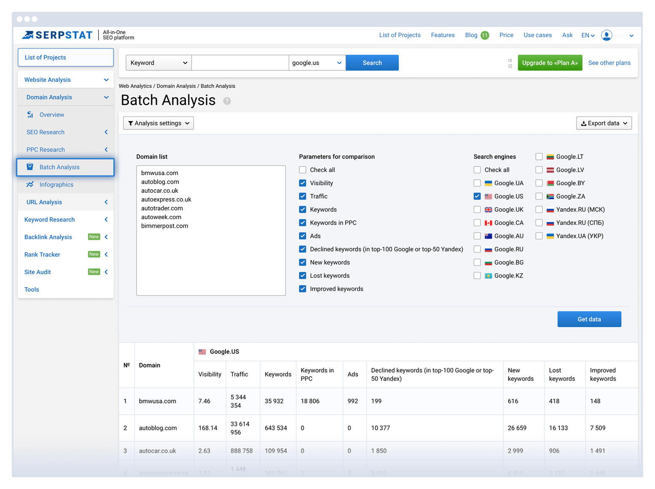Expand the SEO Research submenu

click(x=66, y=132)
